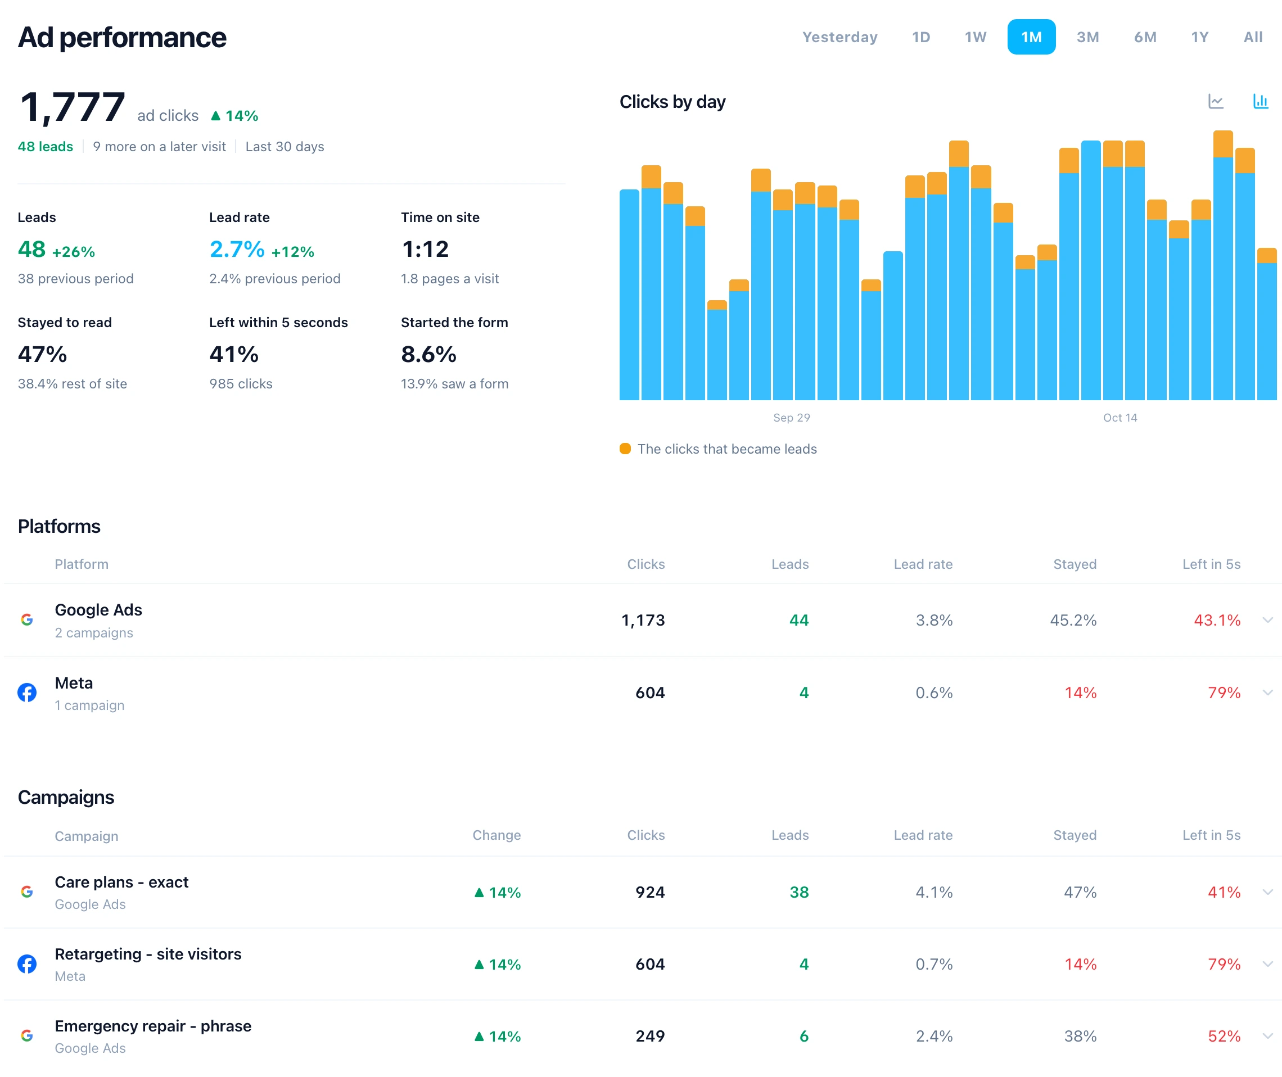This screenshot has height=1077, width=1282.
Task: Open the Care plans - exact campaign
Action: pyautogui.click(x=121, y=883)
